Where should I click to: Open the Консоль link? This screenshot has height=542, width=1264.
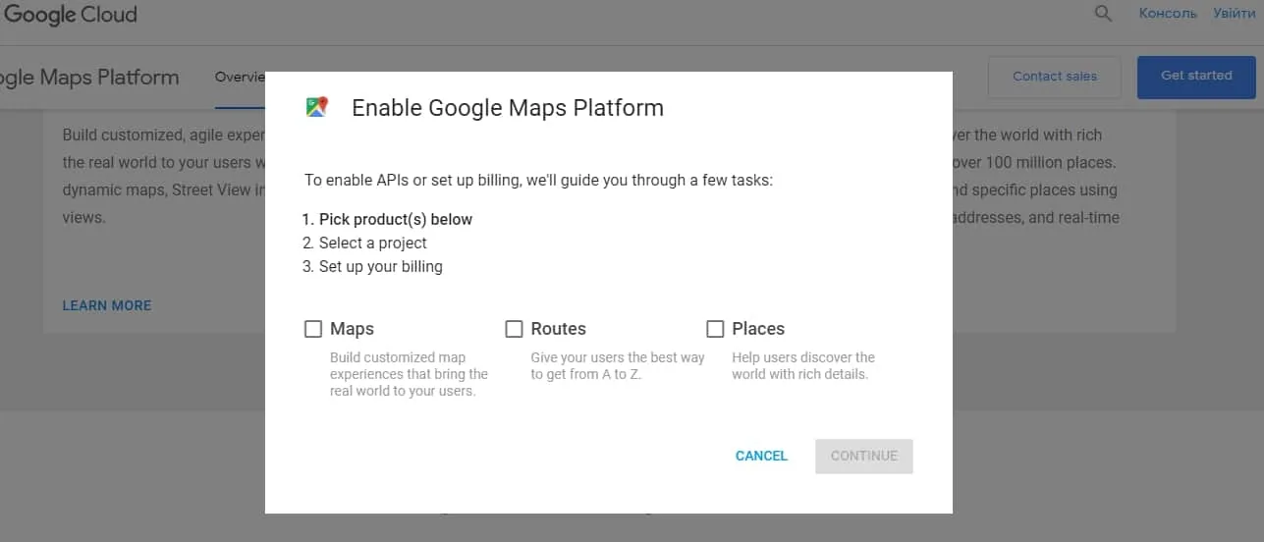(x=1168, y=14)
